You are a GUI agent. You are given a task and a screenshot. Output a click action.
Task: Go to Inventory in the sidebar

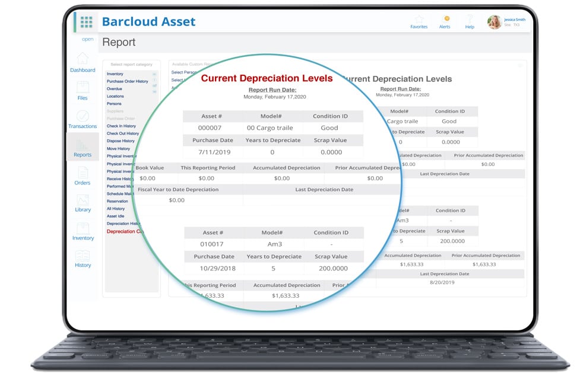point(83,232)
